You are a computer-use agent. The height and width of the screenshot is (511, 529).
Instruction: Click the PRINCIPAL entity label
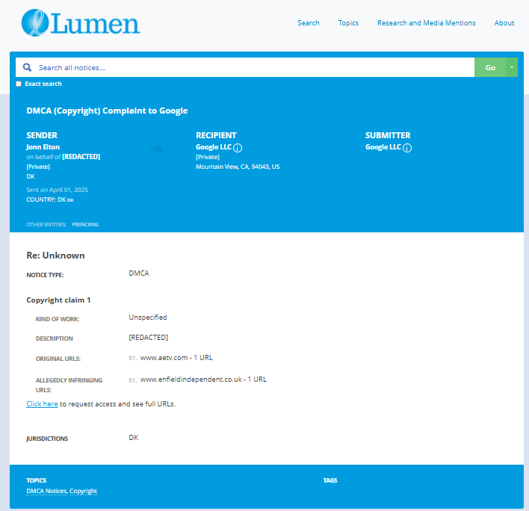[86, 225]
